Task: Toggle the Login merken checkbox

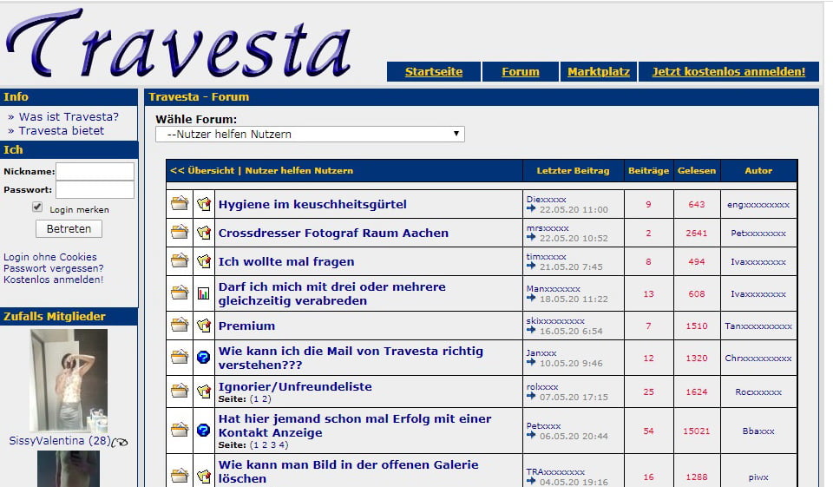Action: 37,207
